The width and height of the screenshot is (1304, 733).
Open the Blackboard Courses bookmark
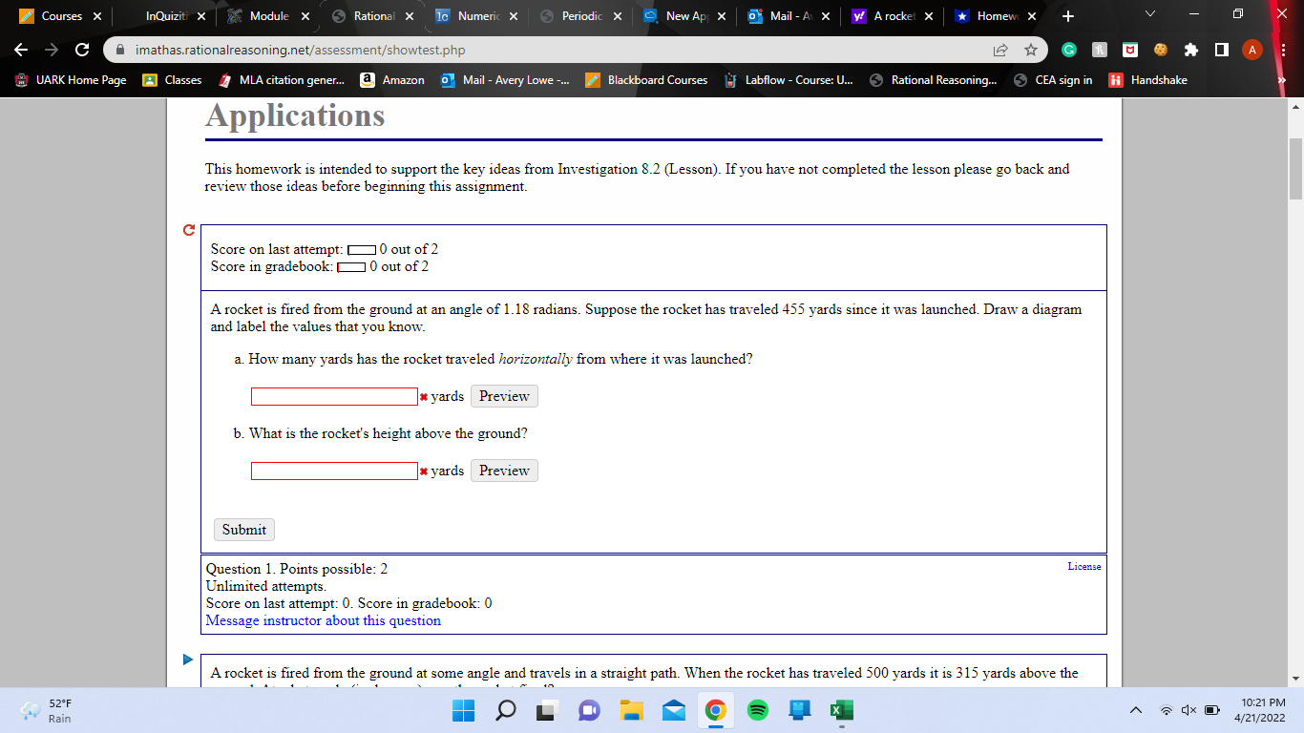(646, 80)
